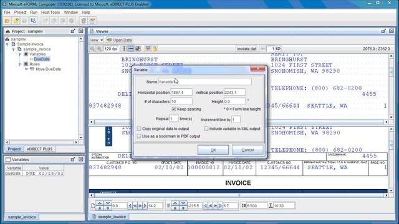The image size is (399, 224).
Task: Go to the previous data page arrow
Action: 263,49
